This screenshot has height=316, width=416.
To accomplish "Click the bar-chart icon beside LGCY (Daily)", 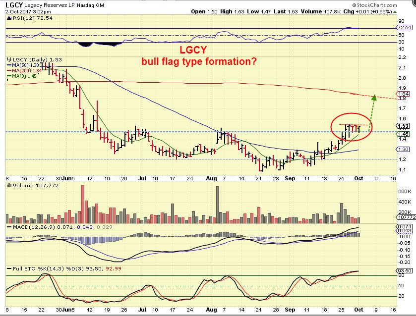I will point(9,59).
